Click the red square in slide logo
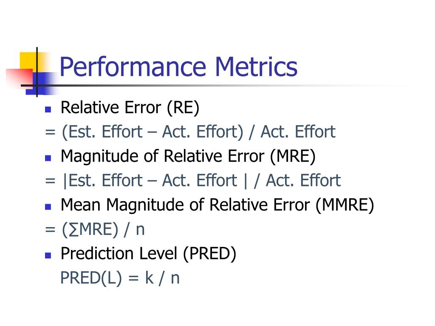 [x=20, y=78]
